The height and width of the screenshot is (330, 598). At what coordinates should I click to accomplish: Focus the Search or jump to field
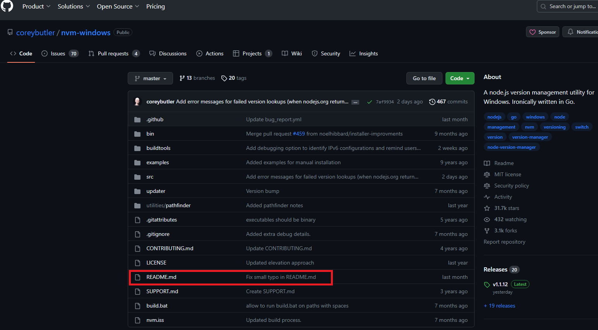pos(568,7)
